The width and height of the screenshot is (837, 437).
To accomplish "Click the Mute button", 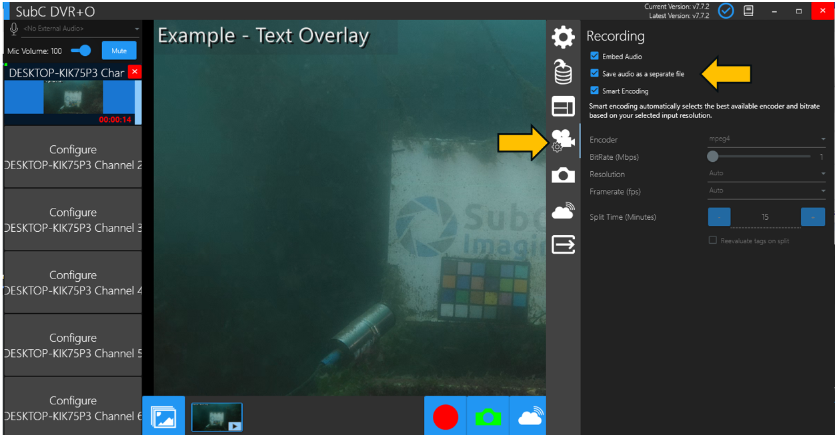I will [119, 51].
